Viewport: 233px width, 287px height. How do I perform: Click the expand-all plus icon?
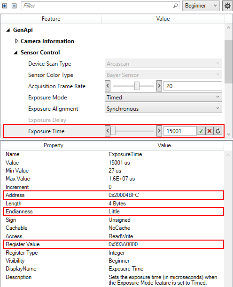tap(5, 6)
